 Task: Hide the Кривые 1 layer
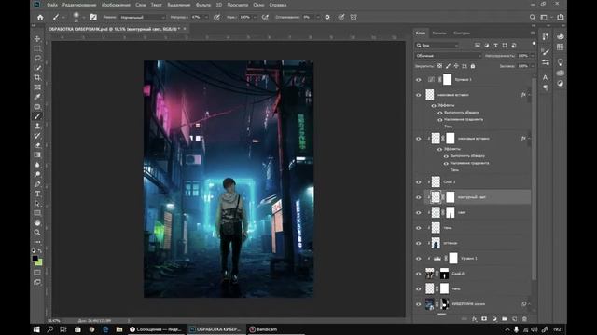[419, 80]
